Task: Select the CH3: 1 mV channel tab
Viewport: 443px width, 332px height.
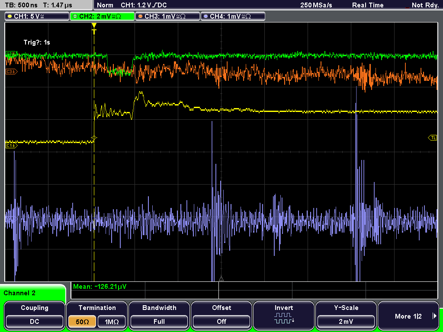Action: point(167,16)
